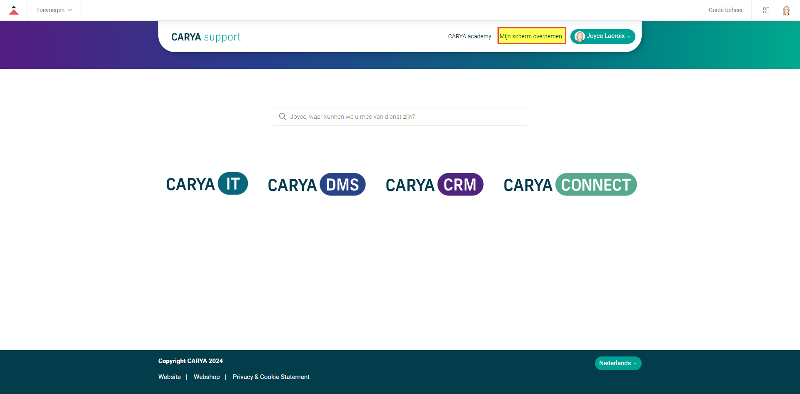Open the CARYA CONNECT logo
The height and width of the screenshot is (394, 800).
point(570,184)
